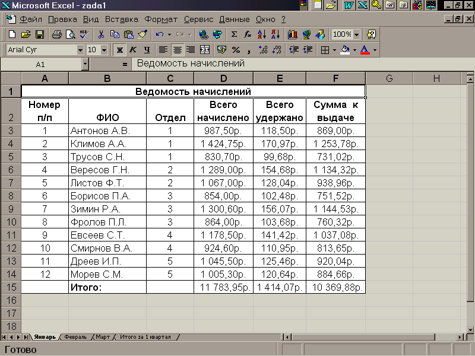Viewport: 475px width, 356px height.
Task: Click the formula bar input field
Action: tap(302, 64)
